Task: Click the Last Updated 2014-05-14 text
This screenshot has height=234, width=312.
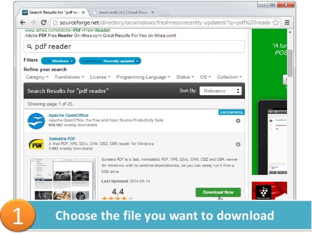Action: point(126,181)
